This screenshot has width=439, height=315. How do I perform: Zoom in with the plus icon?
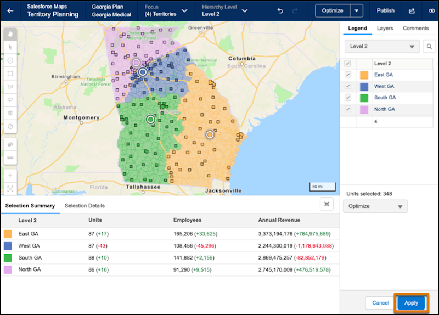click(x=10, y=176)
